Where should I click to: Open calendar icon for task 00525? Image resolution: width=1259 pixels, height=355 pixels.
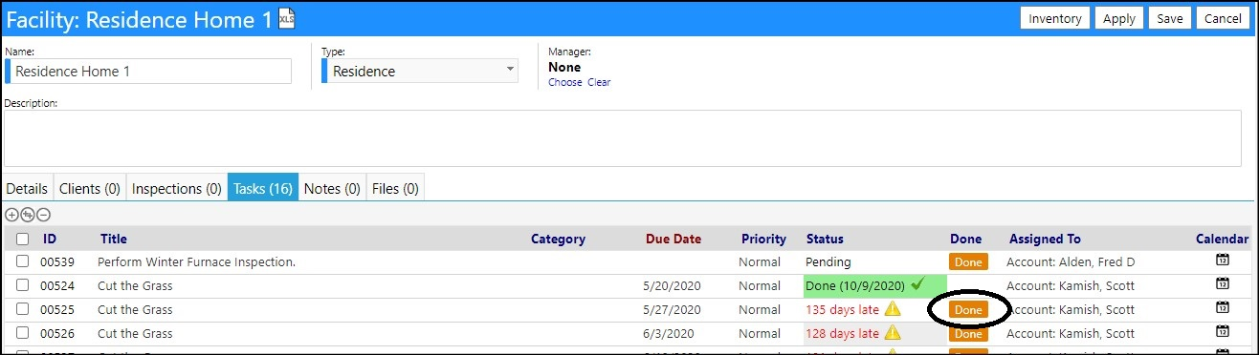point(1222,308)
